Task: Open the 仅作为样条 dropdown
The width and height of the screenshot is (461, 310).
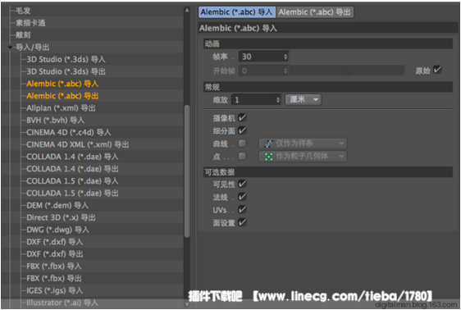Action: coord(303,144)
